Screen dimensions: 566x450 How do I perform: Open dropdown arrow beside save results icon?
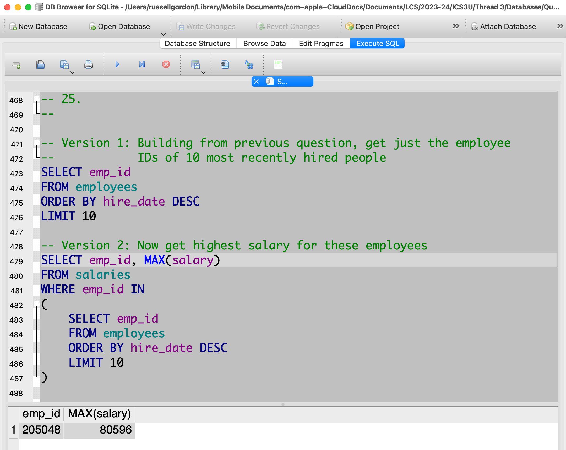tap(203, 72)
